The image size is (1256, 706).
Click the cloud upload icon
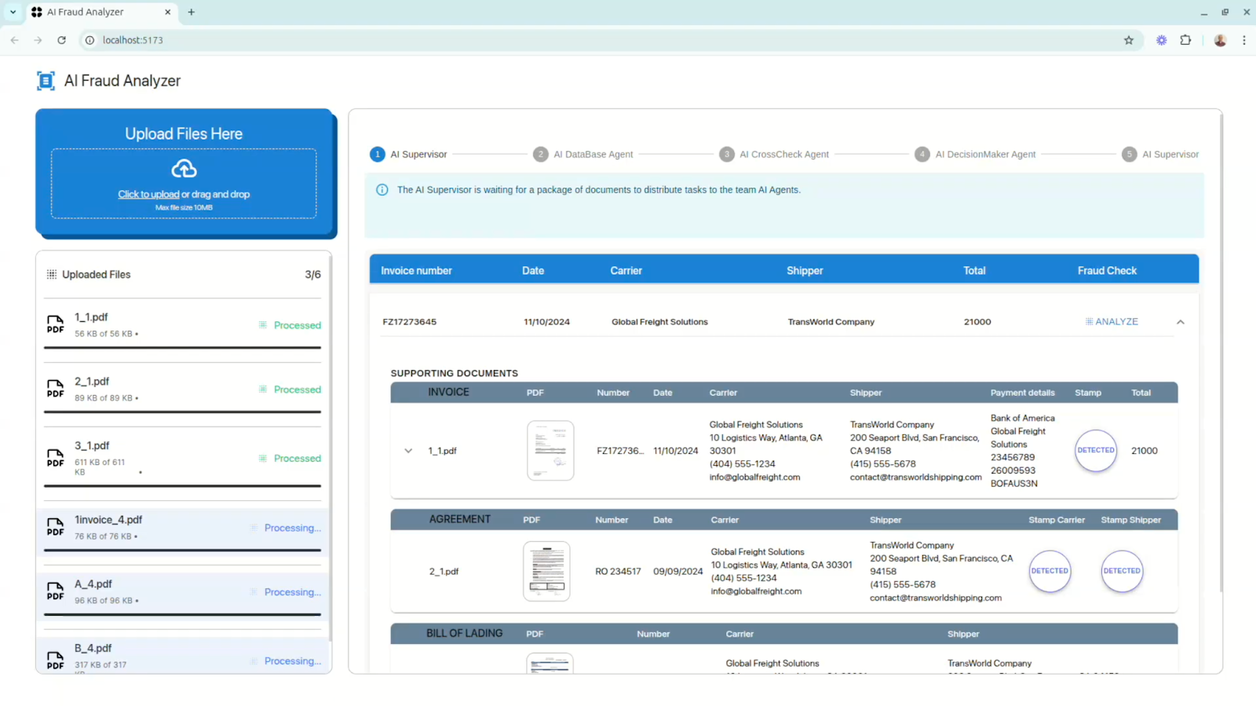(x=184, y=169)
